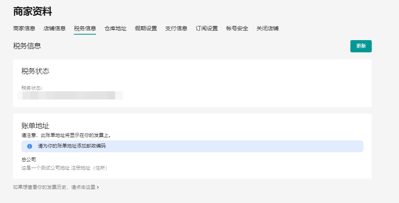Click the 商家资料 page title
Image resolution: width=399 pixels, height=203 pixels.
32,11
